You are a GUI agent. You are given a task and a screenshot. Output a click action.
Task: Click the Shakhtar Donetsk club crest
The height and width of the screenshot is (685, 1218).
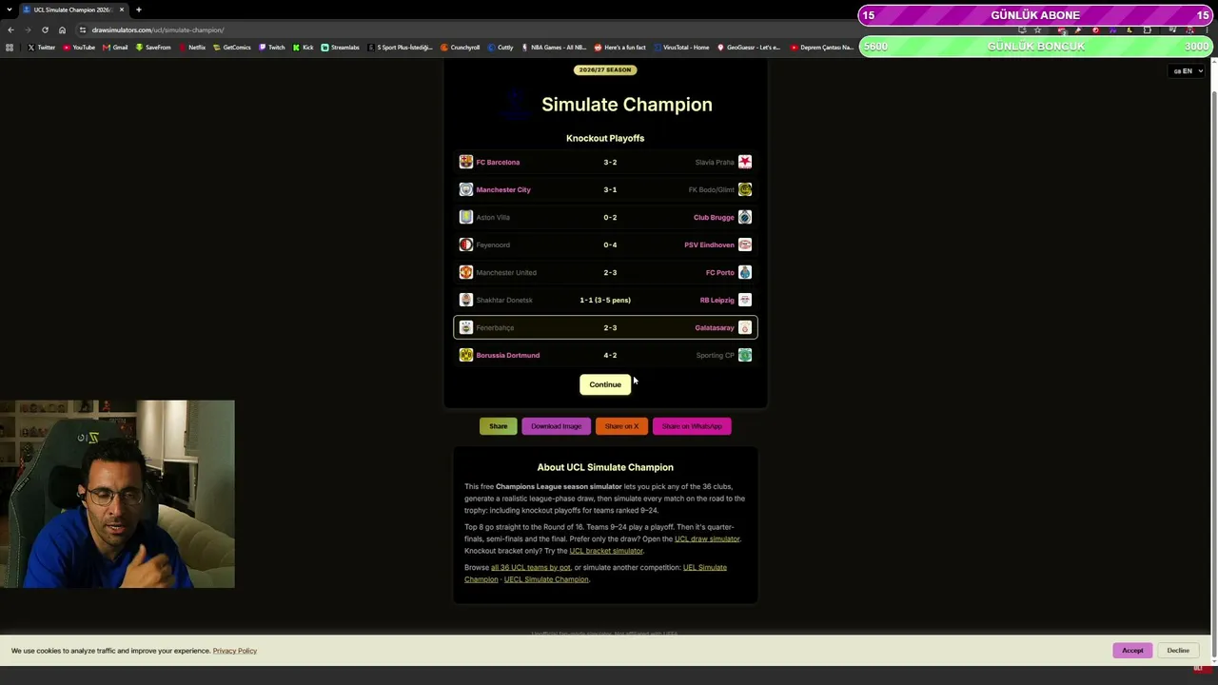tap(466, 300)
